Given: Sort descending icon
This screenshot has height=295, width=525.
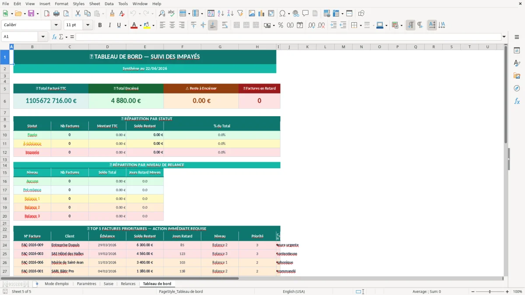Looking at the screenshot, I should coord(230,14).
